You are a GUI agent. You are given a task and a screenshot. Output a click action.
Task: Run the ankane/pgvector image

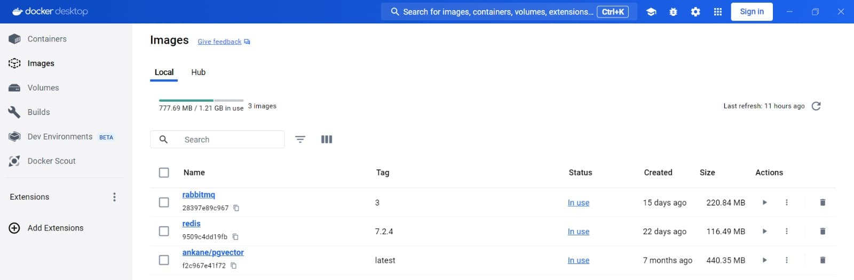pyautogui.click(x=764, y=260)
